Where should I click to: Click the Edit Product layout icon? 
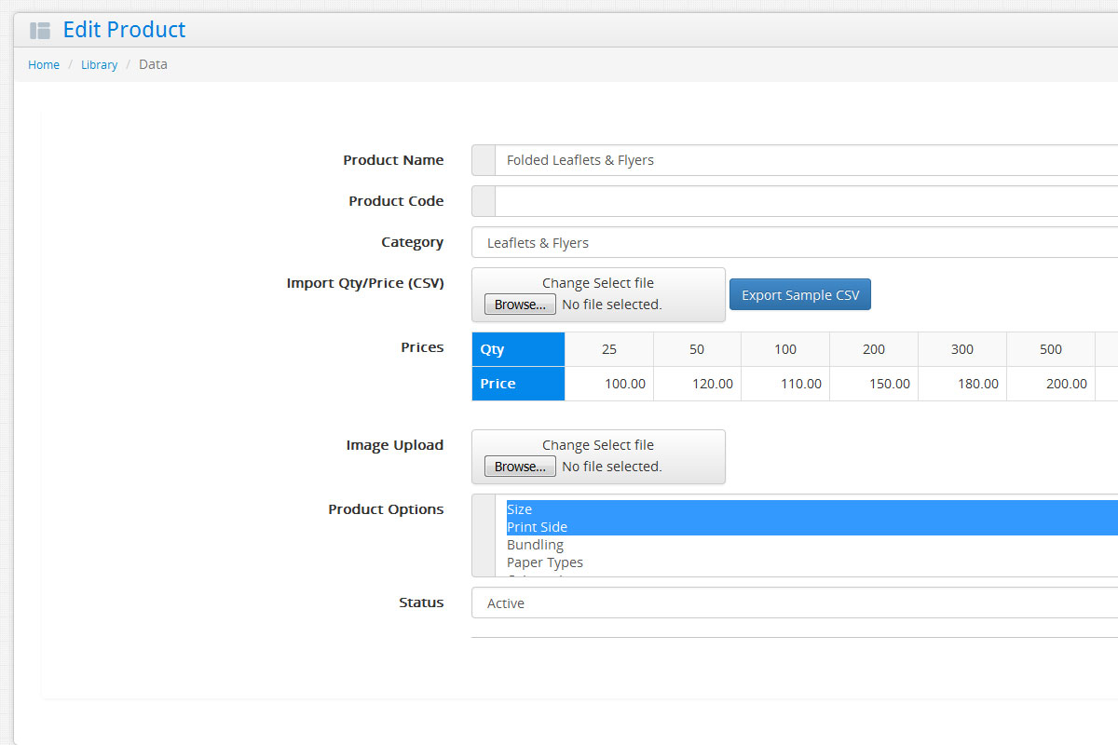tap(39, 31)
